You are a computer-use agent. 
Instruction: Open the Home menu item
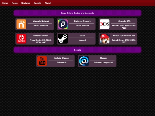click(x=5, y=3)
